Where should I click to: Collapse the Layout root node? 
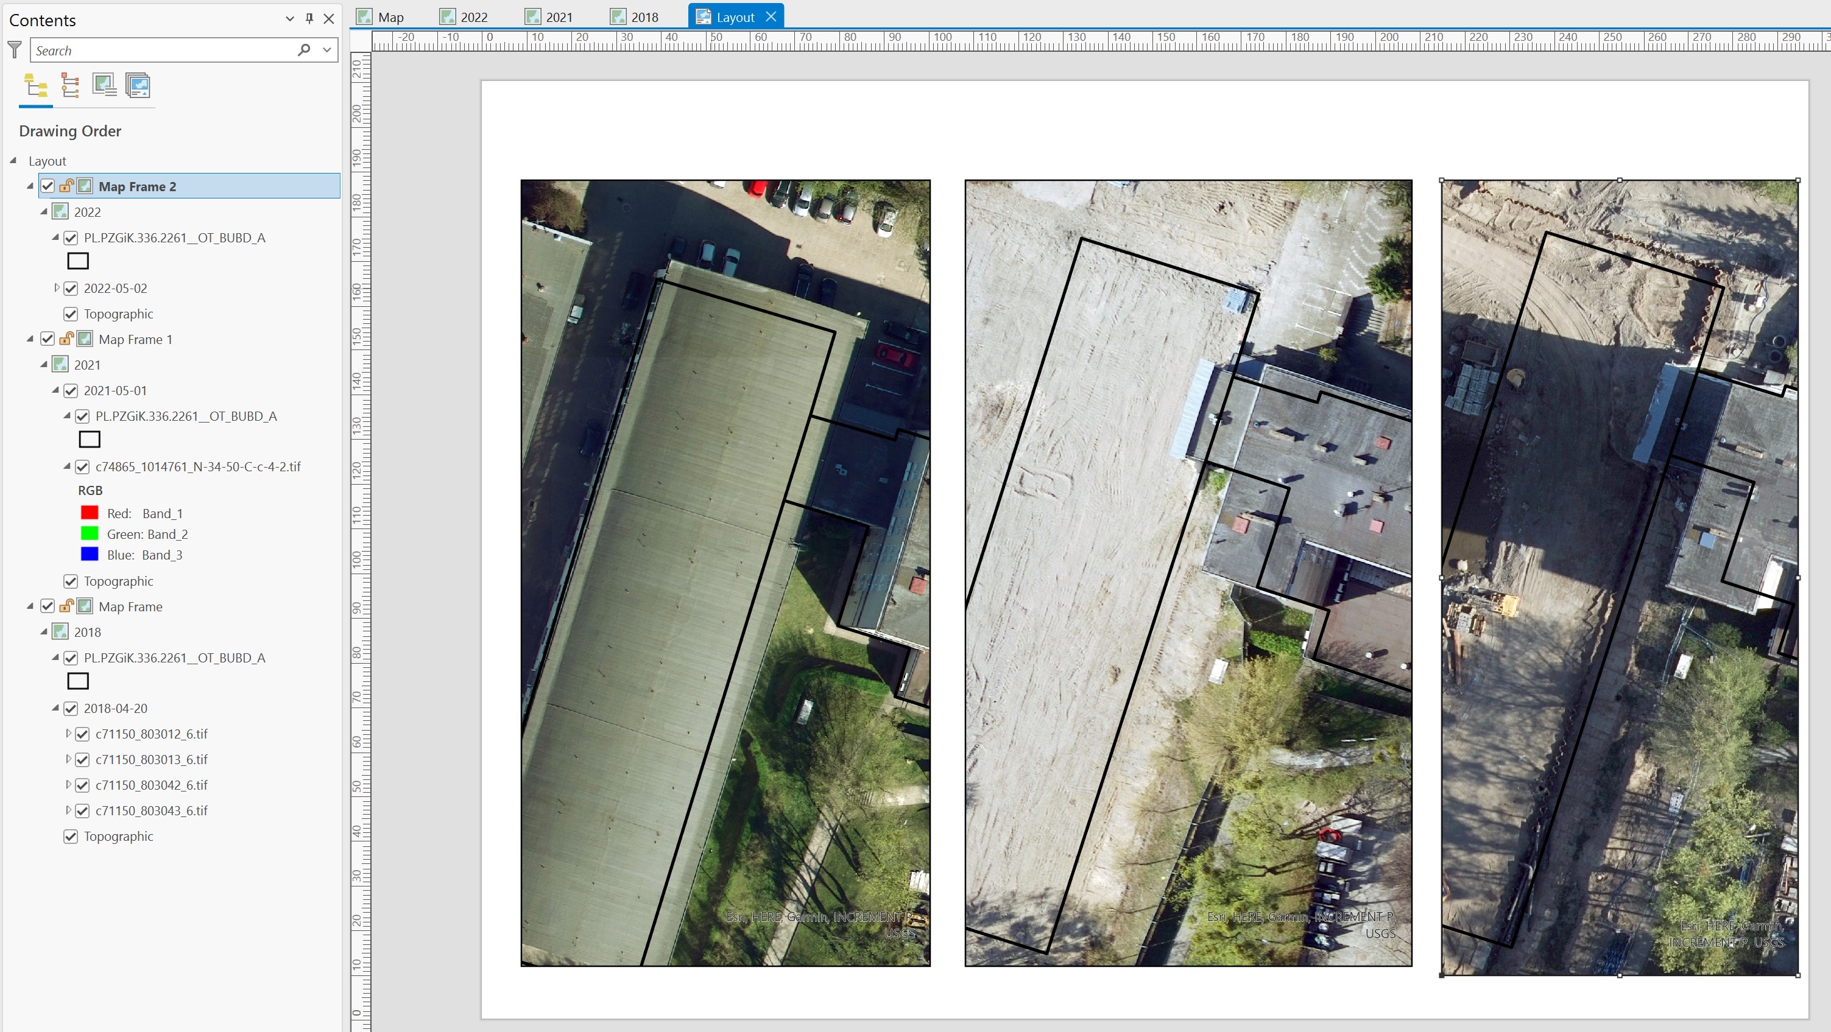pyautogui.click(x=13, y=161)
